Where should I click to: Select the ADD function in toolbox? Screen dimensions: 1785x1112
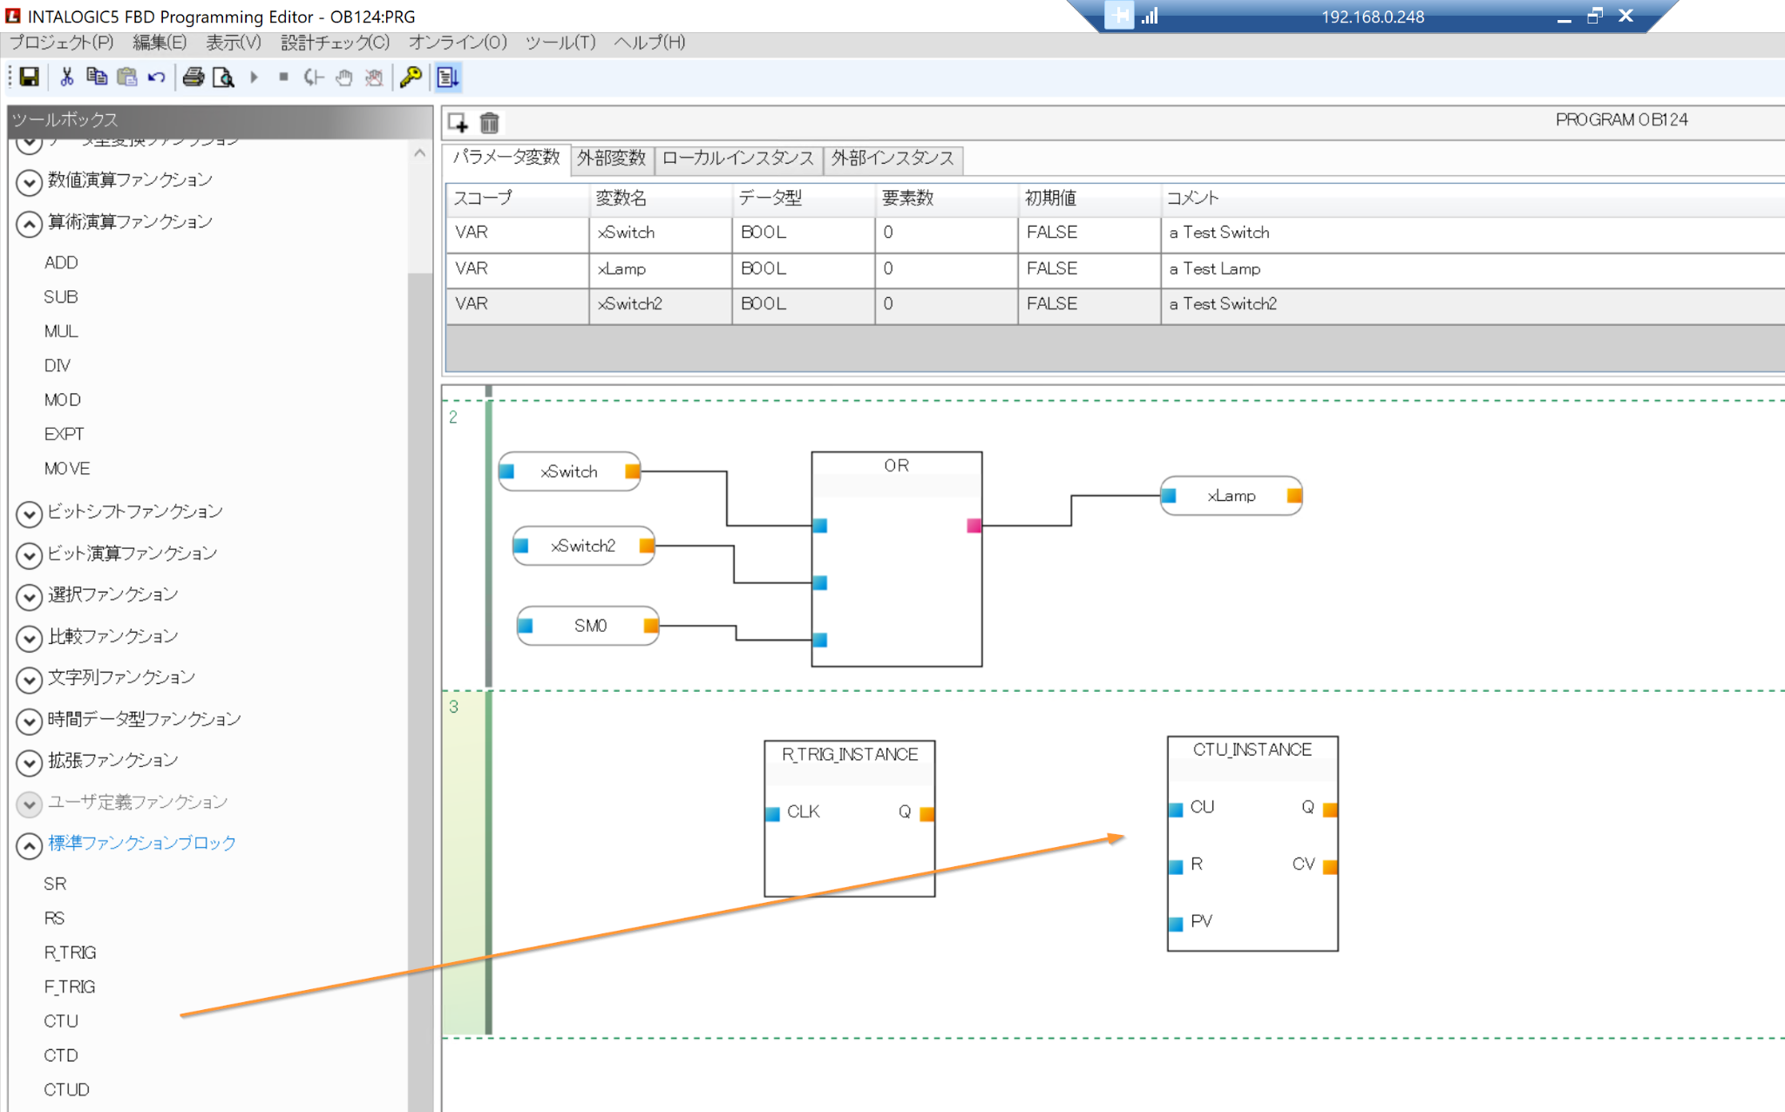click(x=61, y=262)
